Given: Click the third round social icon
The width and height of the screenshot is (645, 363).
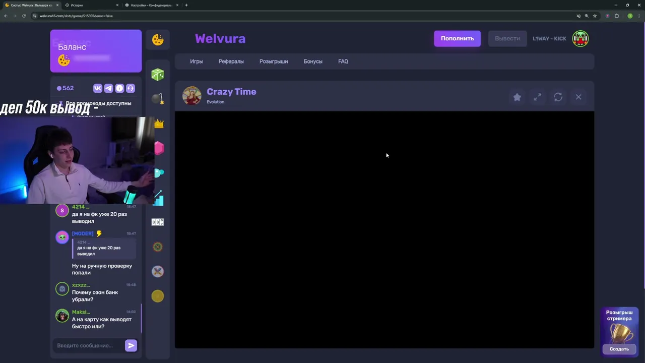Looking at the screenshot, I should (x=119, y=88).
